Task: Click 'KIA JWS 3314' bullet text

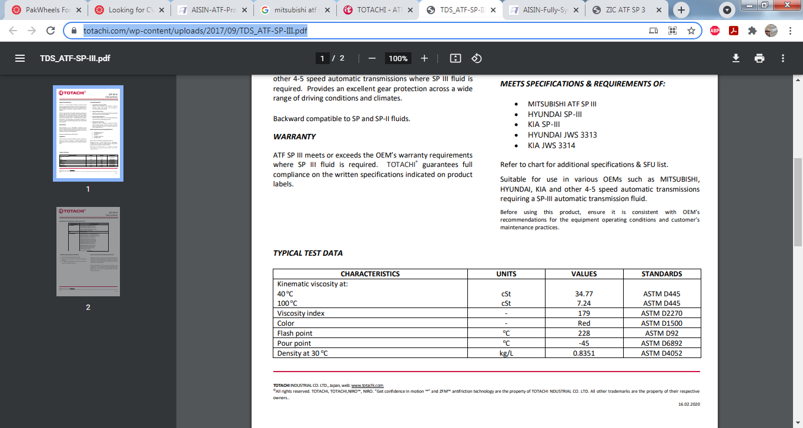Action: pyautogui.click(x=551, y=146)
